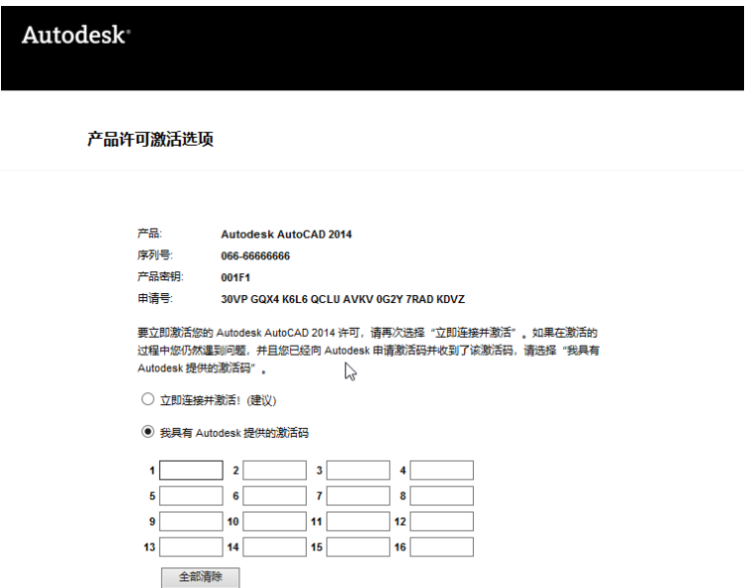Select the 立即连接并激活 (建议) radio option
Viewport: 753px width, 588px height.
[x=148, y=400]
